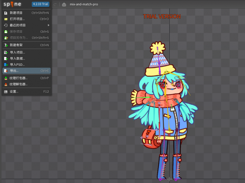Click the Import Project (导入项目) icon
The width and height of the screenshot is (245, 183).
tap(6, 53)
